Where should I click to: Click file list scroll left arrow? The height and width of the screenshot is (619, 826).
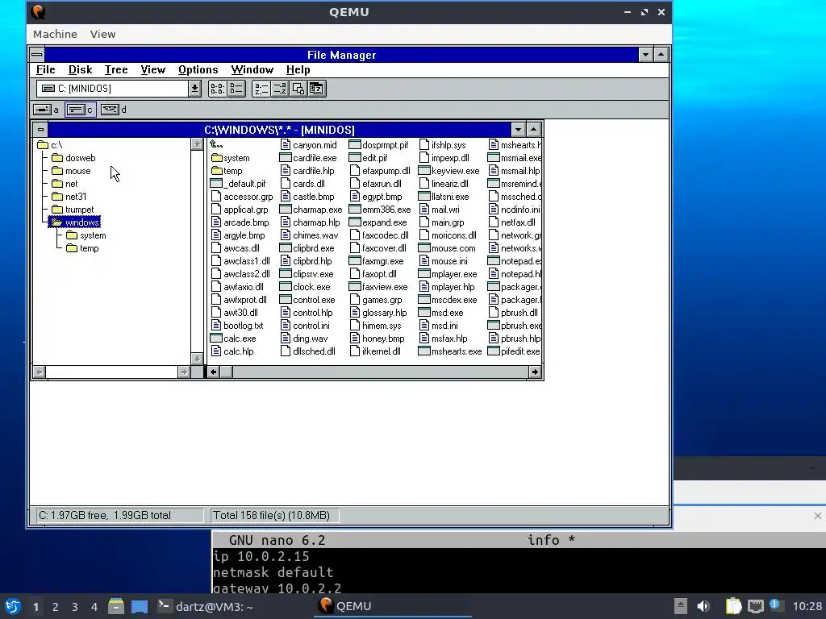213,372
